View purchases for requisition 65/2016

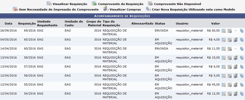point(236,40)
